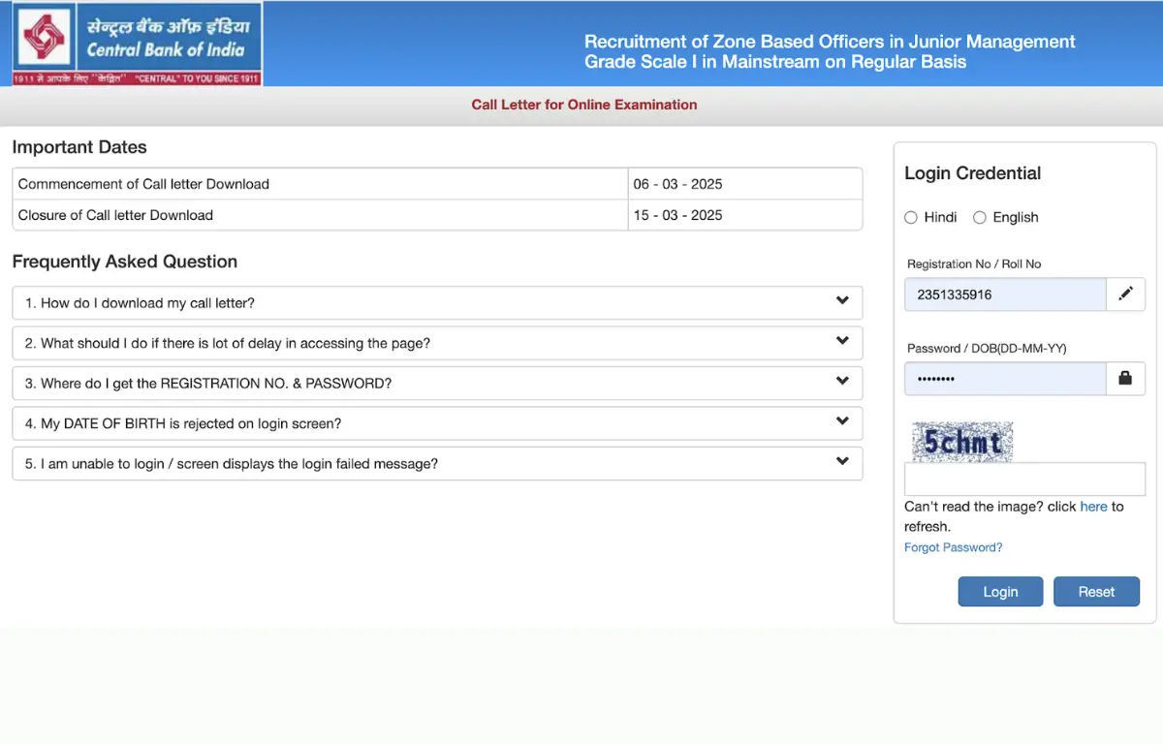Click the 'Closure of Call letter Download' cell
The height and width of the screenshot is (744, 1163).
pos(320,215)
